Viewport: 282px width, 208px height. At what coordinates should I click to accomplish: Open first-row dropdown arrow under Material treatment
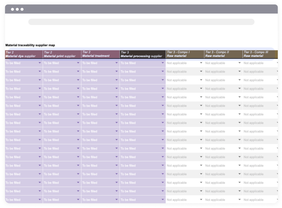(116, 63)
